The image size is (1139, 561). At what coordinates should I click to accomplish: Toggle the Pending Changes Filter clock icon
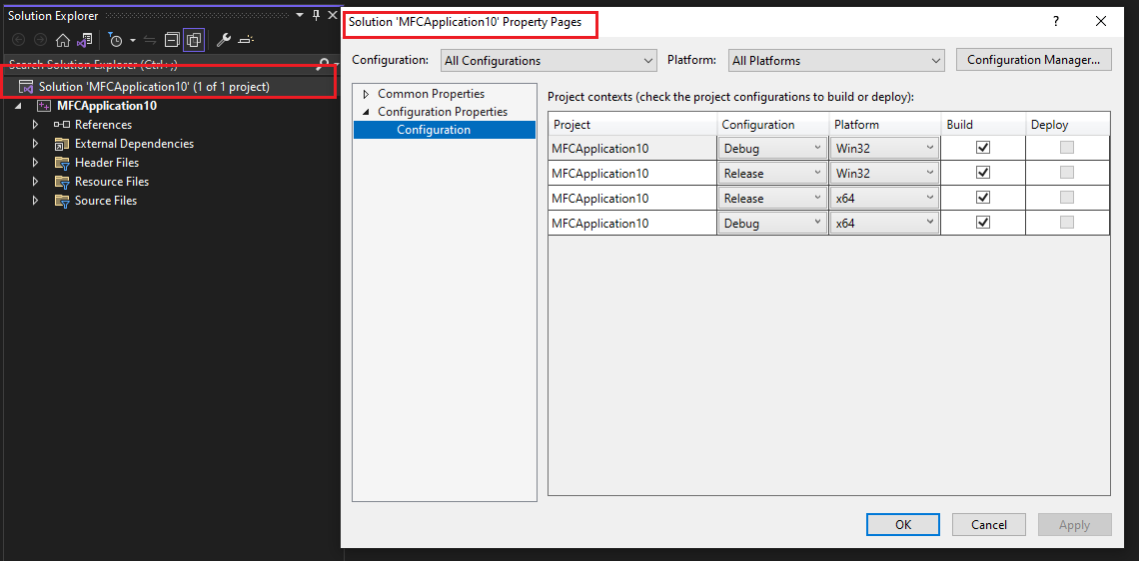(x=116, y=40)
